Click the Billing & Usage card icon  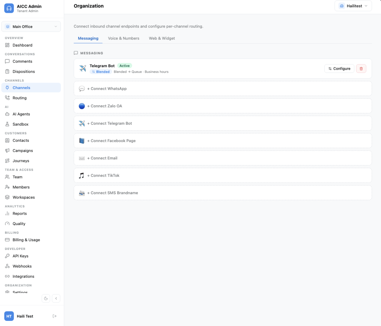7,240
